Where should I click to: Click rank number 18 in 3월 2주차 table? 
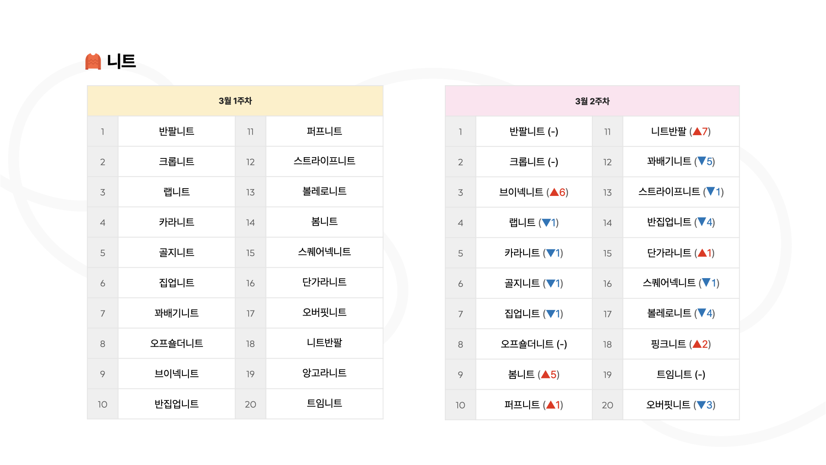click(607, 344)
